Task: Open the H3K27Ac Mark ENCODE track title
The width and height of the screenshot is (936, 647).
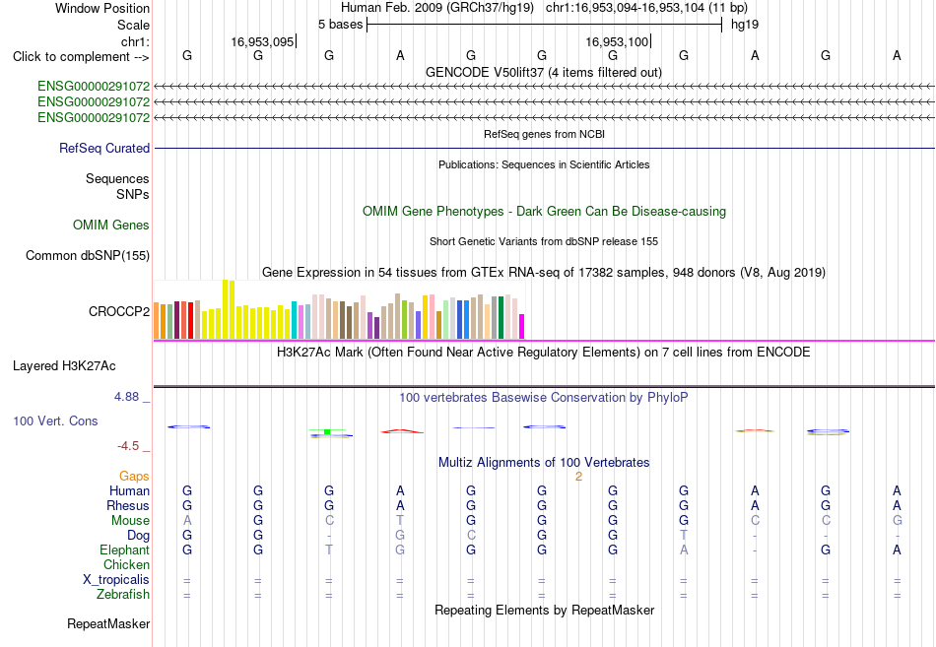Action: [x=544, y=353]
